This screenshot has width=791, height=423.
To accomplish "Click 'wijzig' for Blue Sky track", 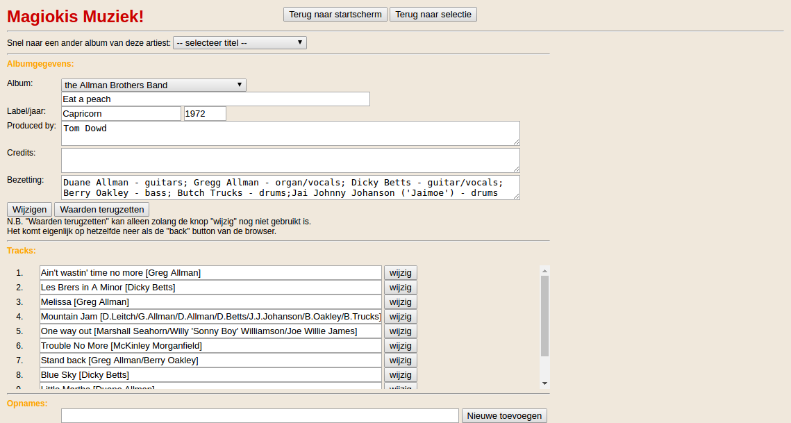I will (x=401, y=375).
